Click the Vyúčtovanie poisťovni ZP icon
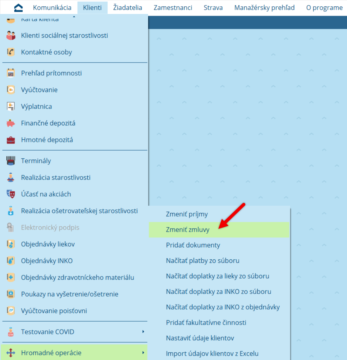The height and width of the screenshot is (360, 347). click(11, 311)
